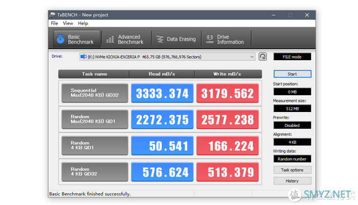Open Task options
This screenshot has width=358, height=205.
pos(292,170)
